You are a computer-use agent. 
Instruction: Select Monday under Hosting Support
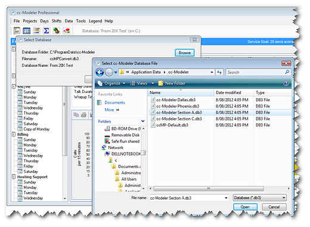tap(30, 187)
